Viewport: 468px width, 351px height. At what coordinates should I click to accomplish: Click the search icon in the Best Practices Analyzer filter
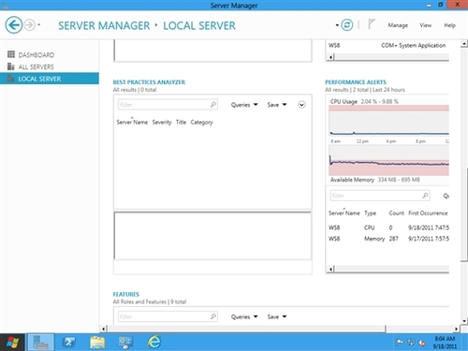(213, 104)
